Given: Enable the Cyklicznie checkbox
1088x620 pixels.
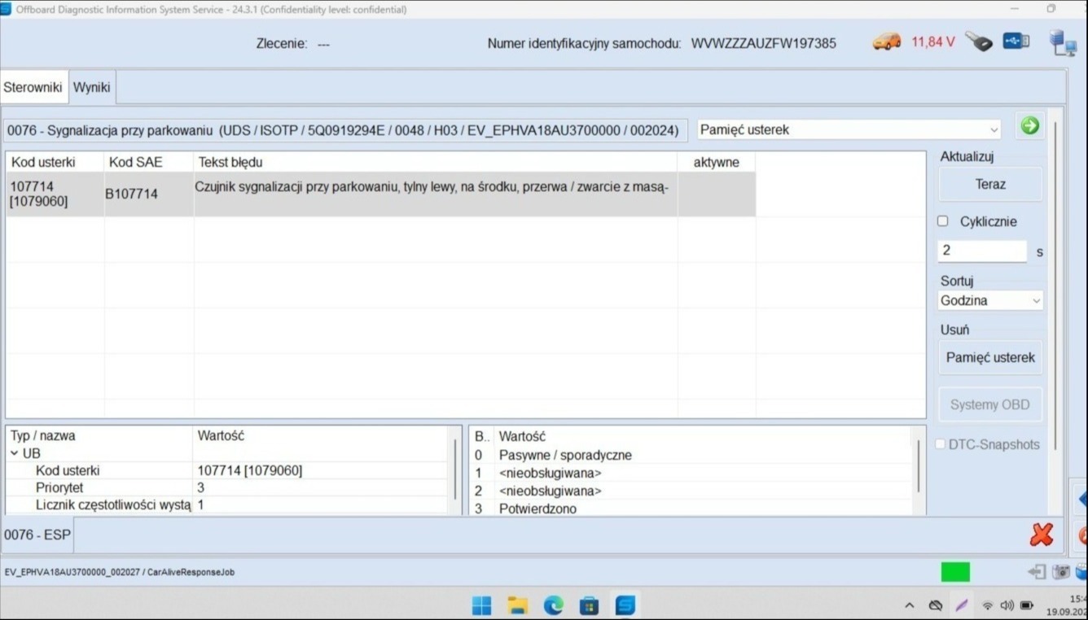Looking at the screenshot, I should [942, 220].
